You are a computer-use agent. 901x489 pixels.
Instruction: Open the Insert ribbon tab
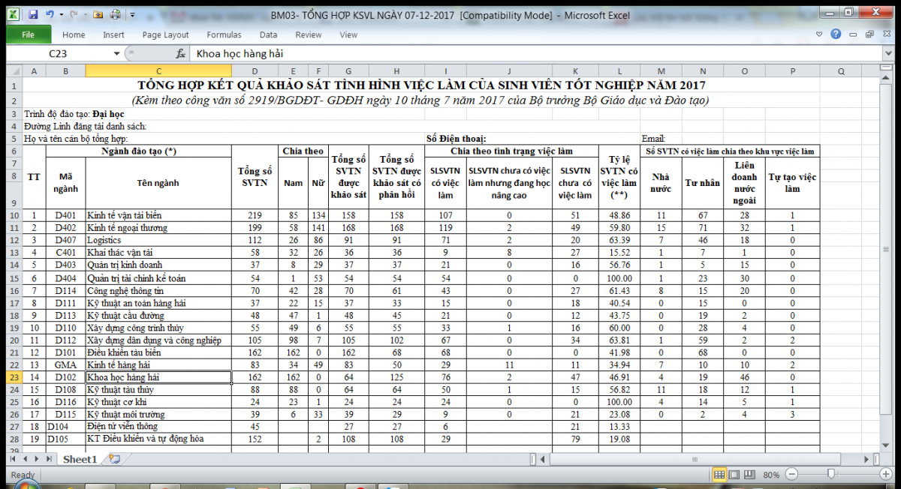click(x=114, y=34)
